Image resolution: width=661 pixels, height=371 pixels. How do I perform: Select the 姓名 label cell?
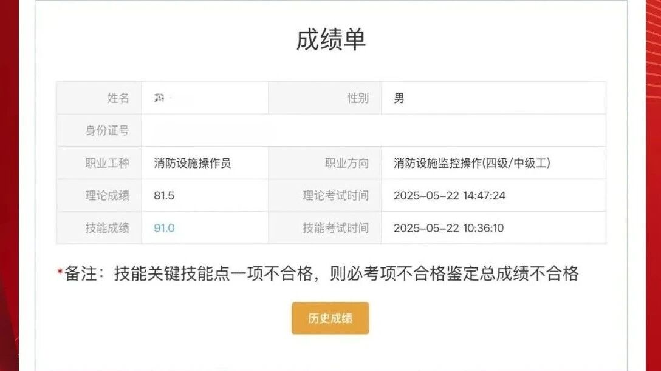coord(118,98)
